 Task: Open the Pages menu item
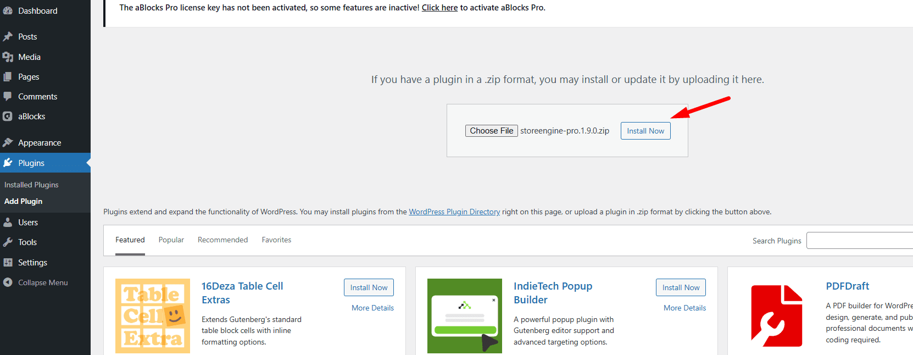(45, 77)
